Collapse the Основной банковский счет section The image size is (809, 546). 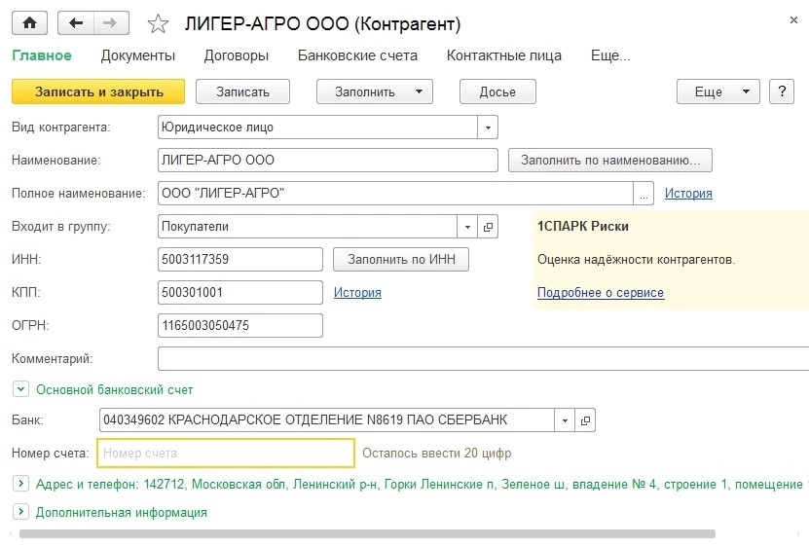point(18,389)
